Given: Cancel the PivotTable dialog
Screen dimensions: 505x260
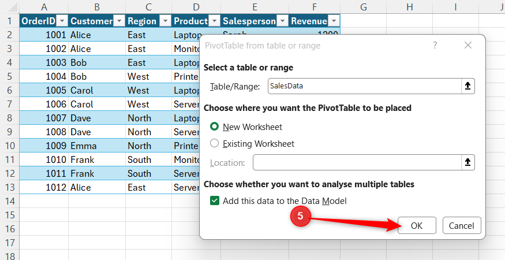Looking at the screenshot, I should pos(462,225).
